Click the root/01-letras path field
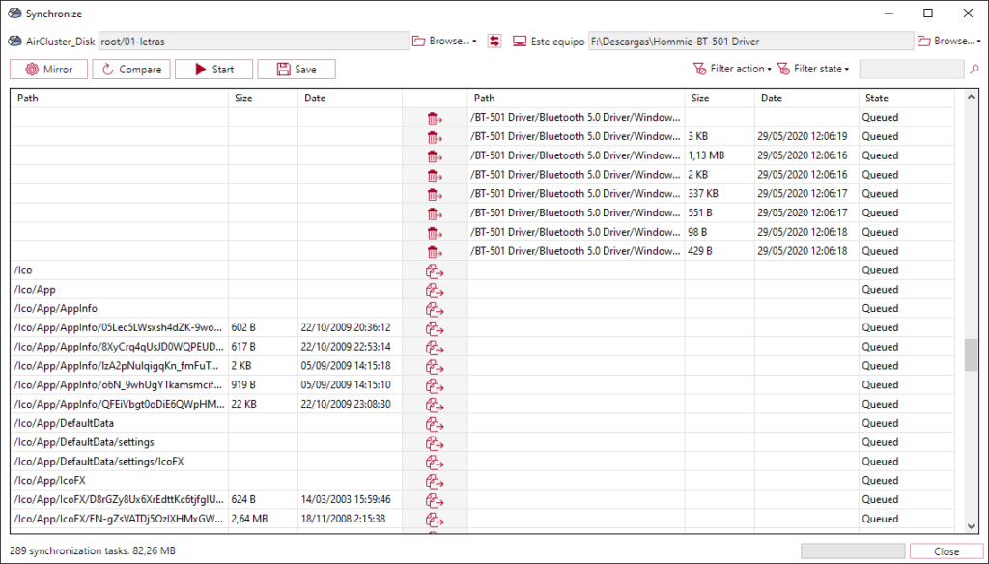 (254, 41)
